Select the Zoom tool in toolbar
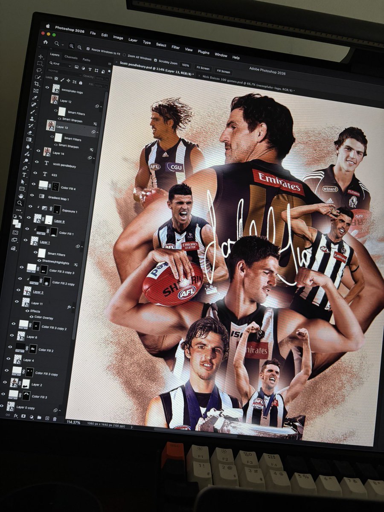 click(x=20, y=203)
